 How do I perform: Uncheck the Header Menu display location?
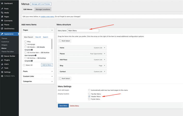coord(89,96)
